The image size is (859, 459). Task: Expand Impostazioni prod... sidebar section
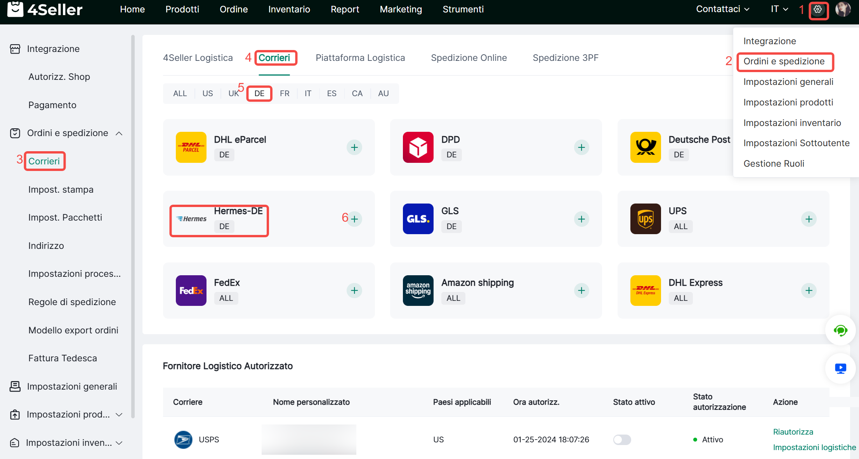click(119, 415)
